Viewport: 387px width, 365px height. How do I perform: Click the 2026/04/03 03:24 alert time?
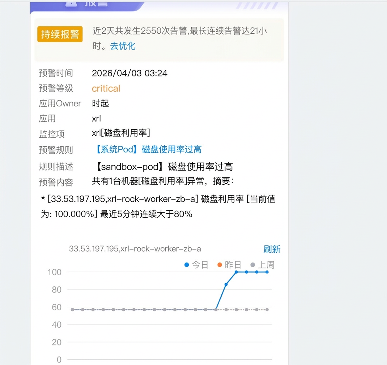click(129, 73)
